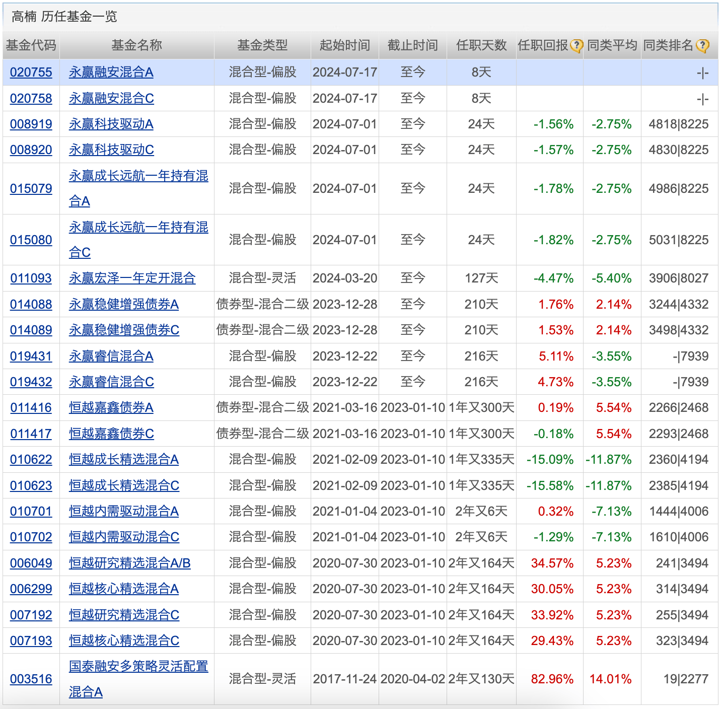This screenshot has height=709, width=721.
Task: Open fund code 014088 link
Action: (x=31, y=304)
